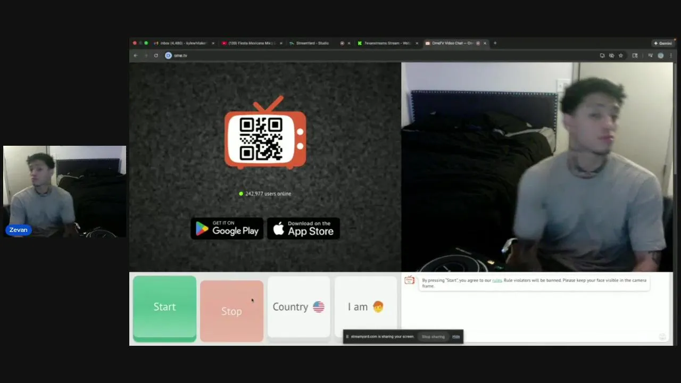Click the Zevan webcam thumbnail
Viewport: 681px width, 383px height.
[64, 191]
